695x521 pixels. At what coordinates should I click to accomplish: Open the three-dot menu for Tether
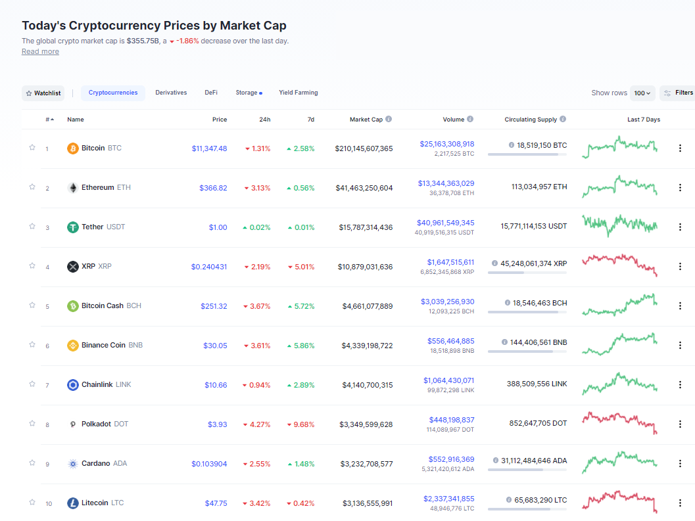click(x=680, y=227)
